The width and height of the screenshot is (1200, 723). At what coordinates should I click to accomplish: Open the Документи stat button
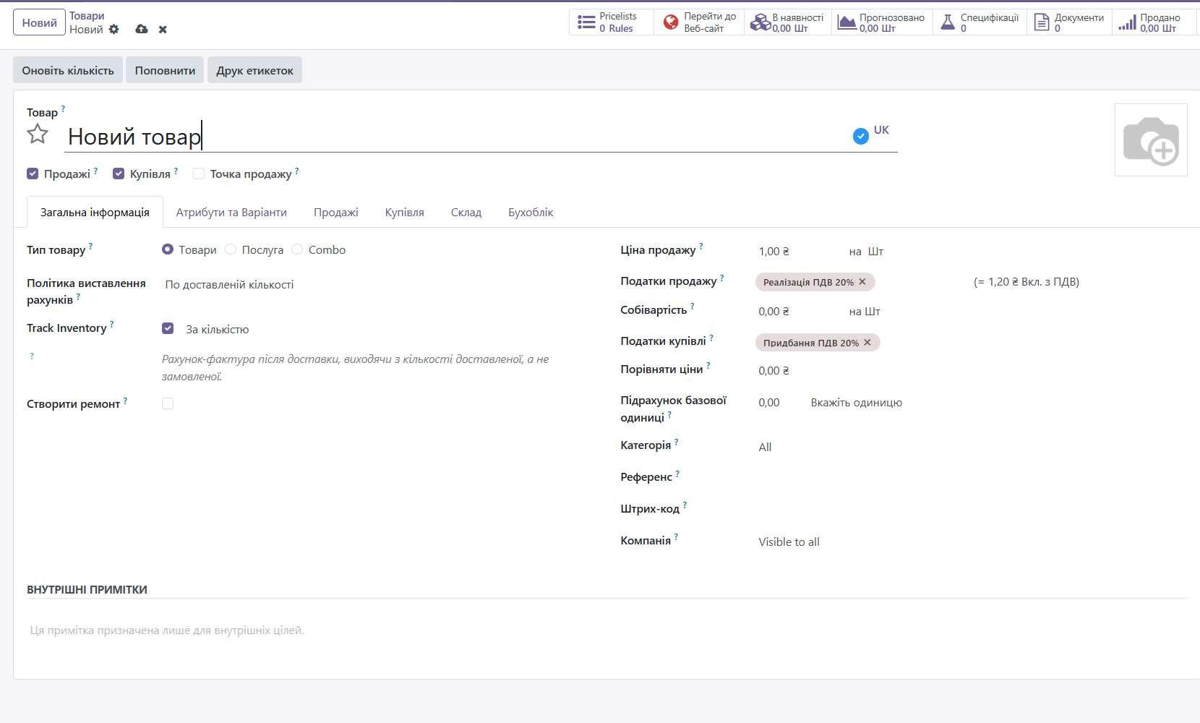coord(1069,22)
